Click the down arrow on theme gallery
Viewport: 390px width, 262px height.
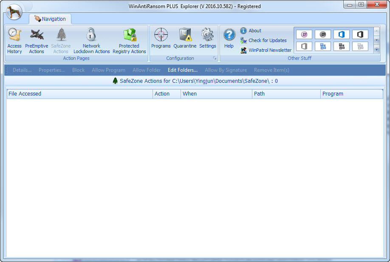click(x=376, y=40)
